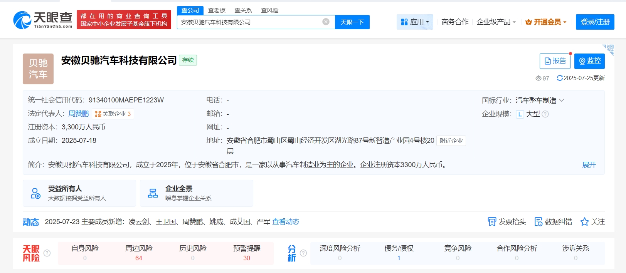Click the 动态 label
This screenshot has width=626, height=273.
click(31, 222)
